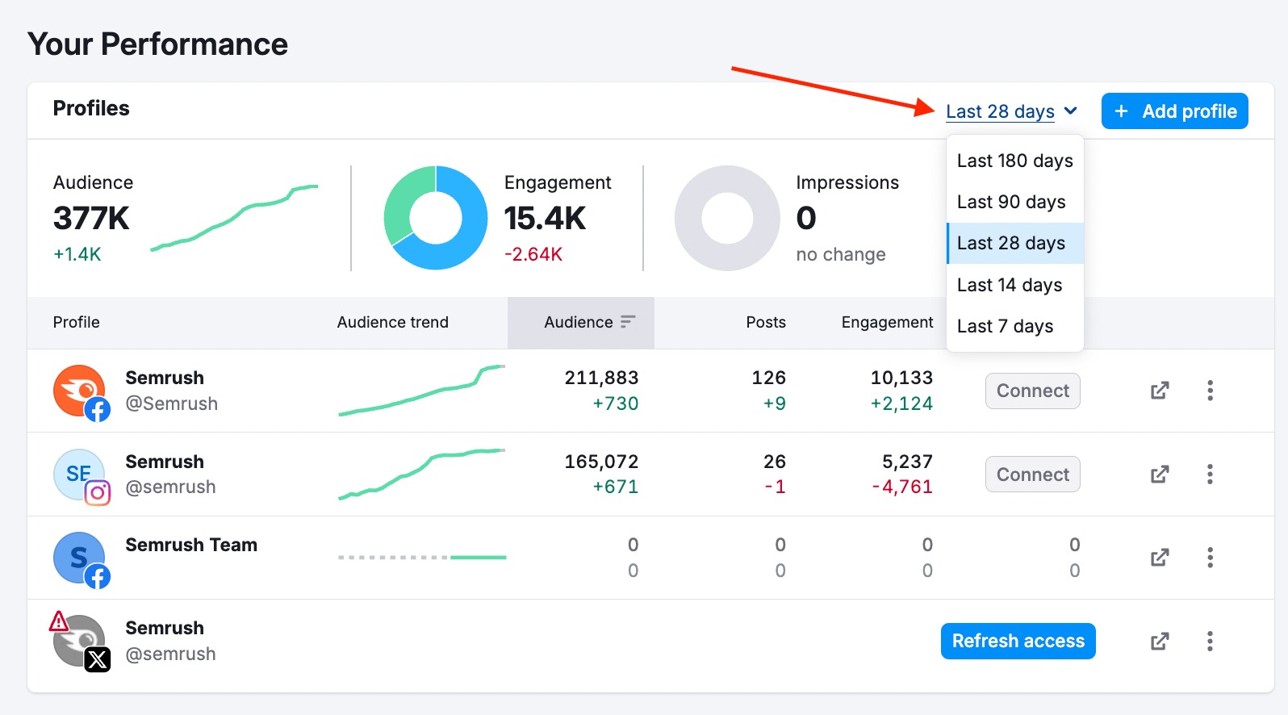This screenshot has width=1288, height=715.
Task: Click the Engagement donut chart
Action: (x=436, y=218)
